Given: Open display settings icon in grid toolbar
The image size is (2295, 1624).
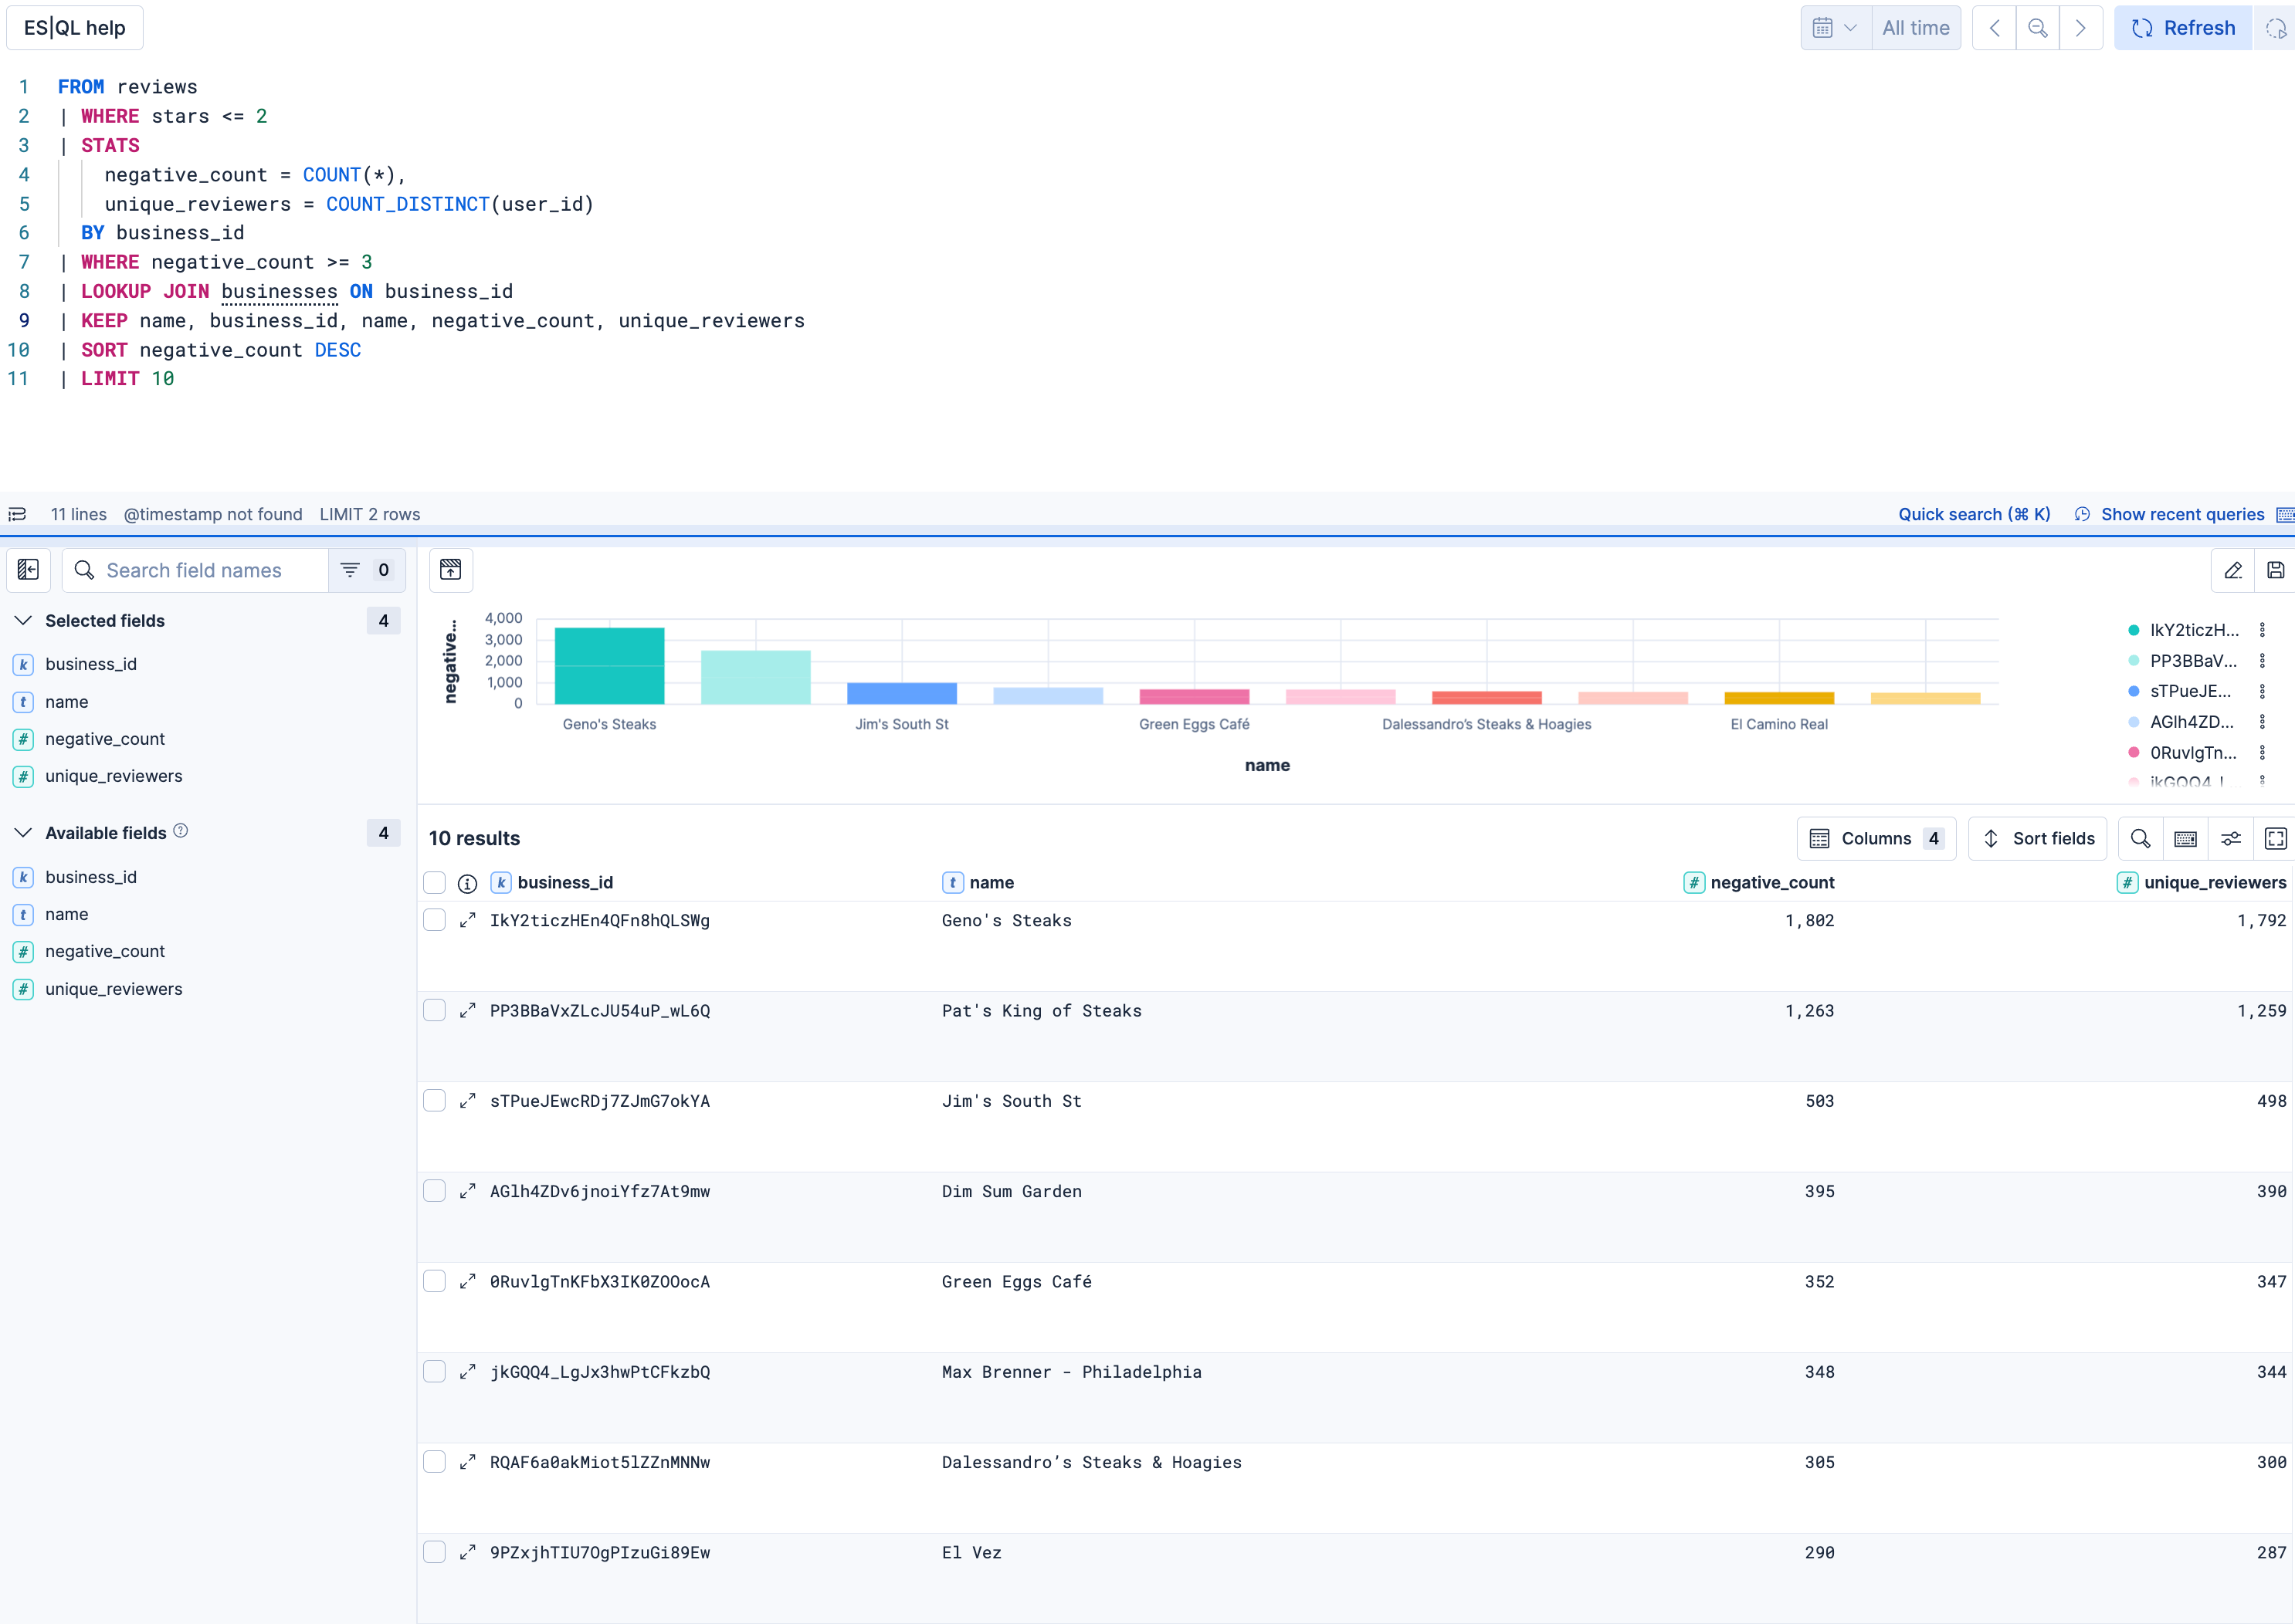Looking at the screenshot, I should point(2230,838).
